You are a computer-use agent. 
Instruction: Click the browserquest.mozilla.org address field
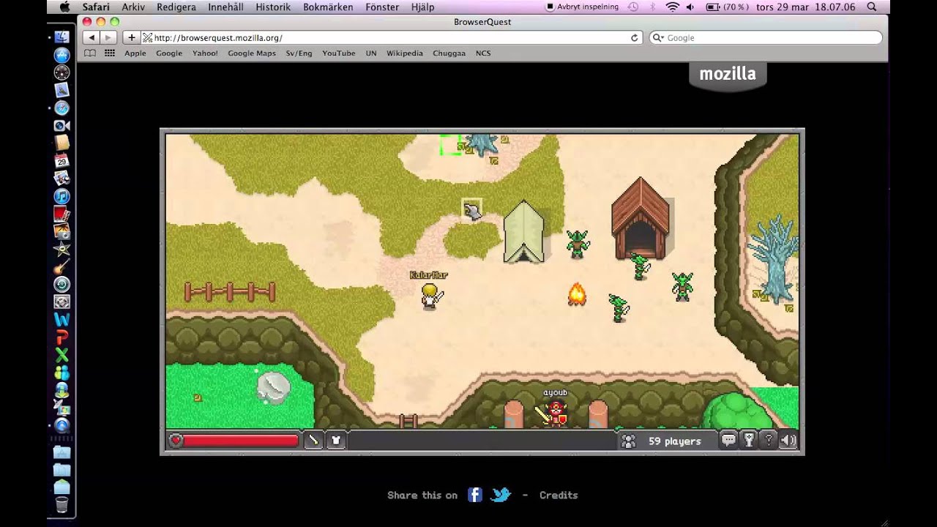click(392, 37)
